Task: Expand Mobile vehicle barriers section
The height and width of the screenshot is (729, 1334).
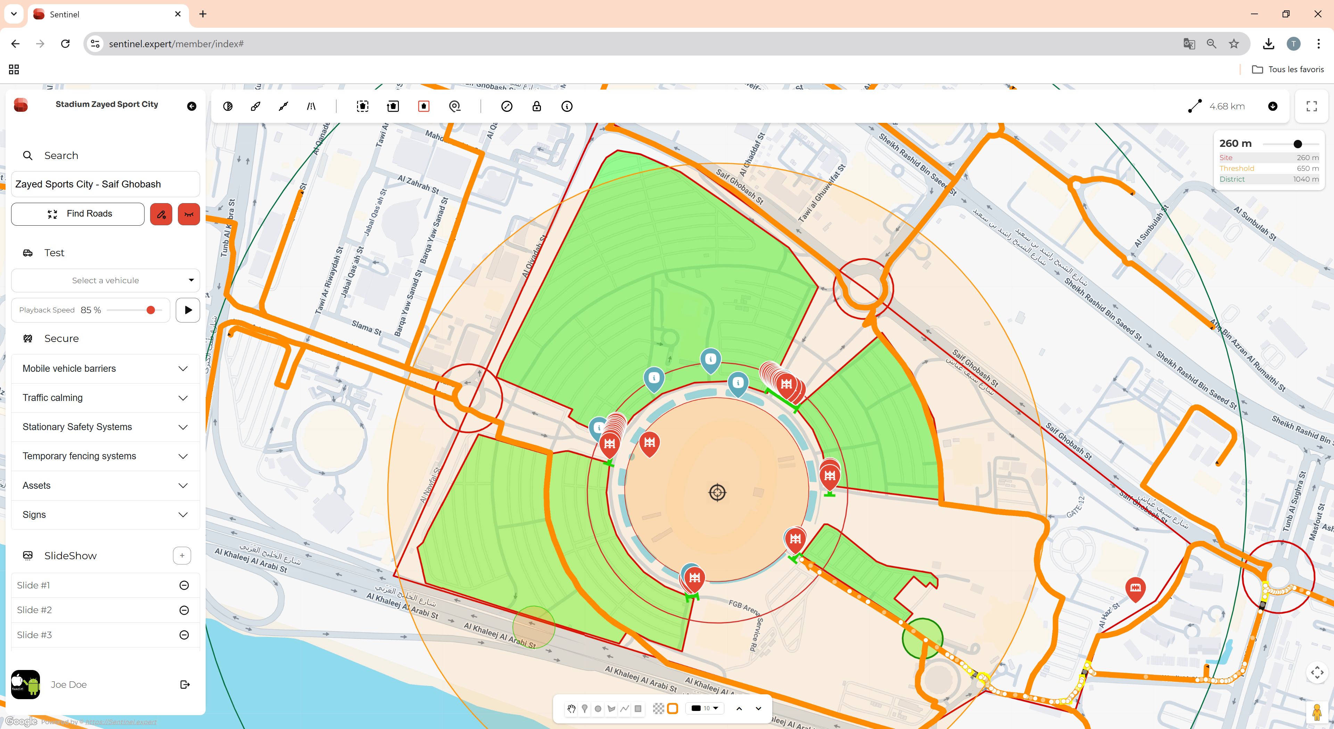Action: click(106, 368)
